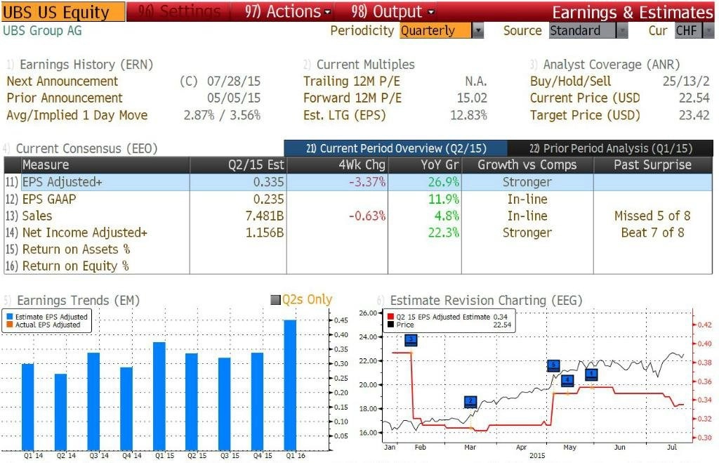
Task: Click the Prior Announcement date 05/05/15
Action: [233, 98]
